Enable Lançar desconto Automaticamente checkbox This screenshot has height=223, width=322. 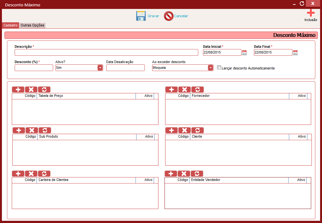coord(219,68)
